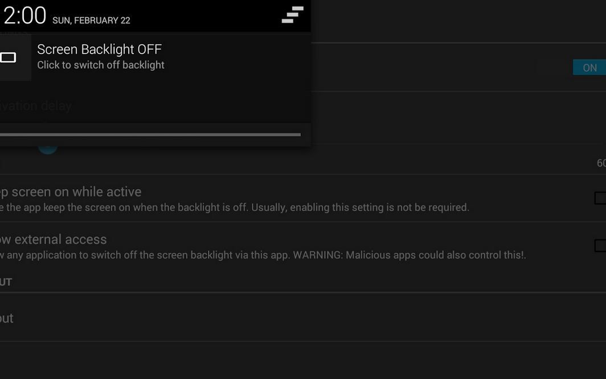
Task: Select the keep screen on while active setting title
Action: [x=71, y=192]
